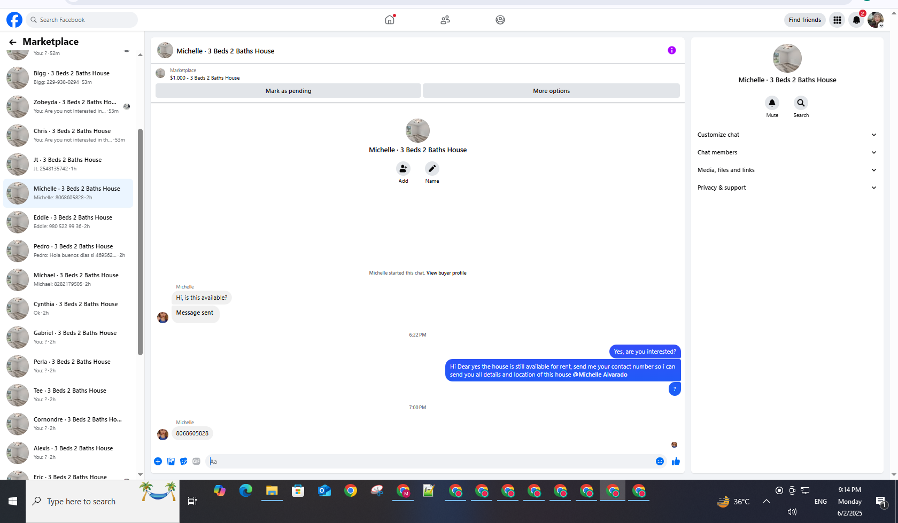Focus the Search Facebook field

[x=82, y=20]
